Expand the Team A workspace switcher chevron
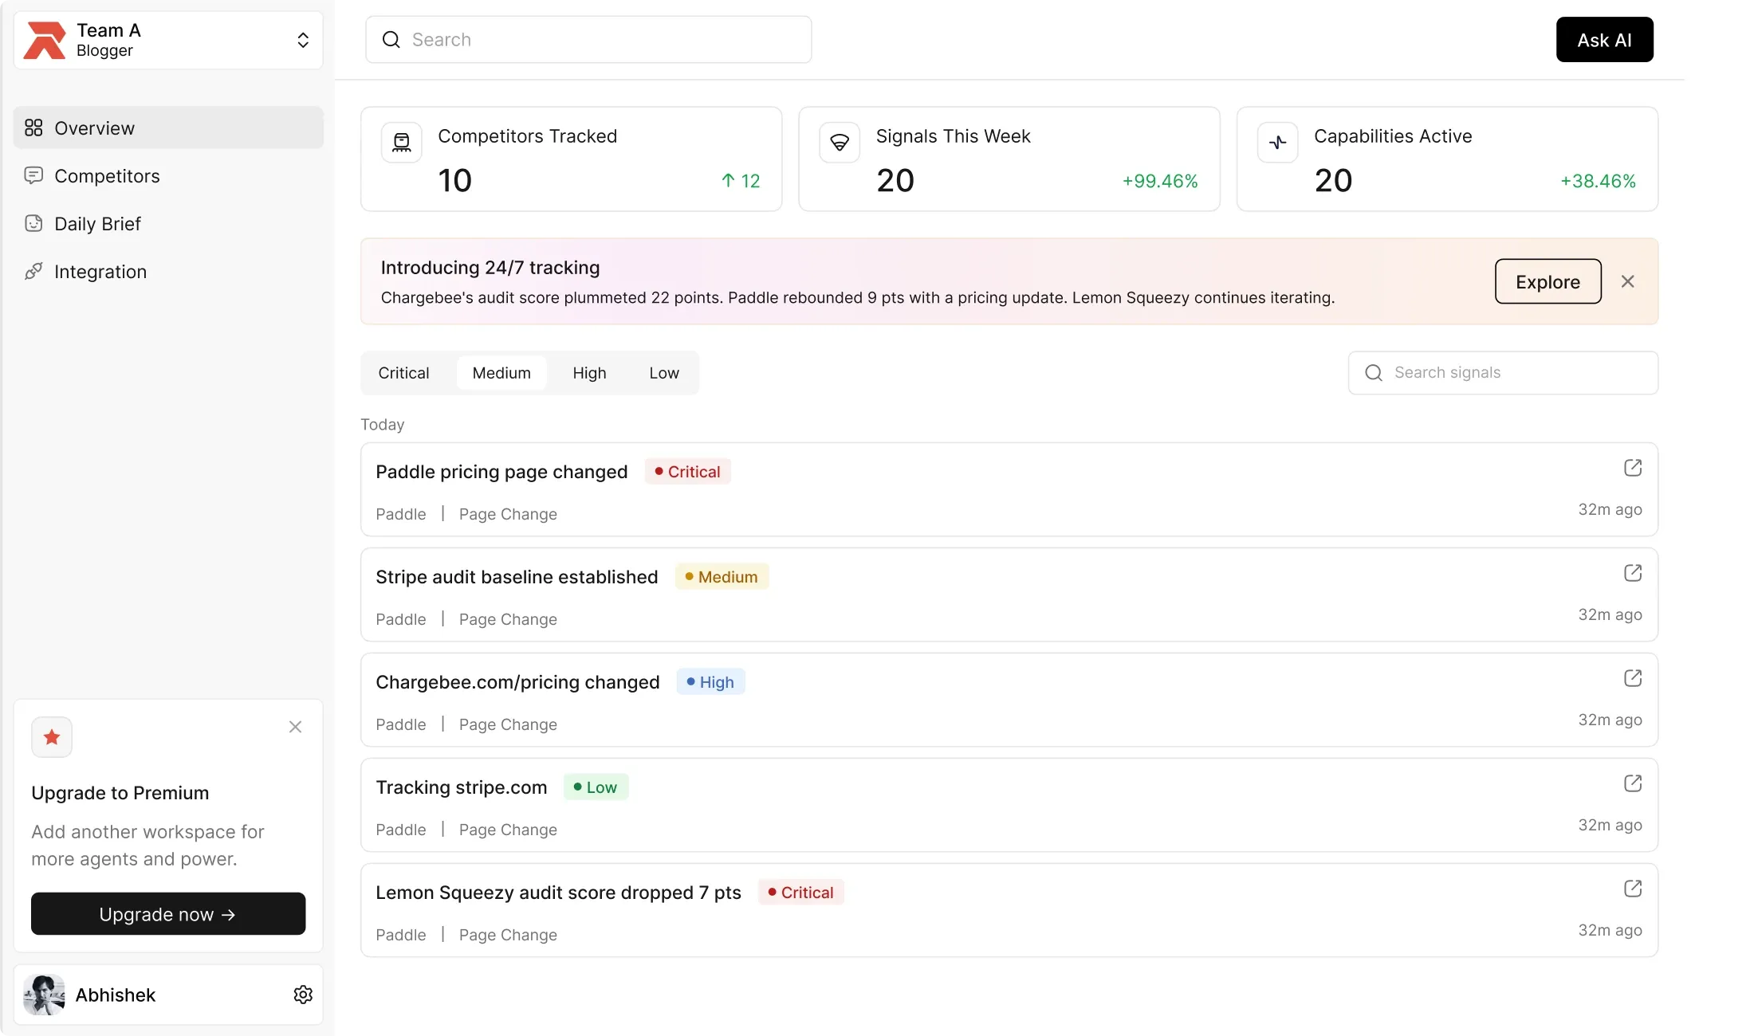 (303, 40)
